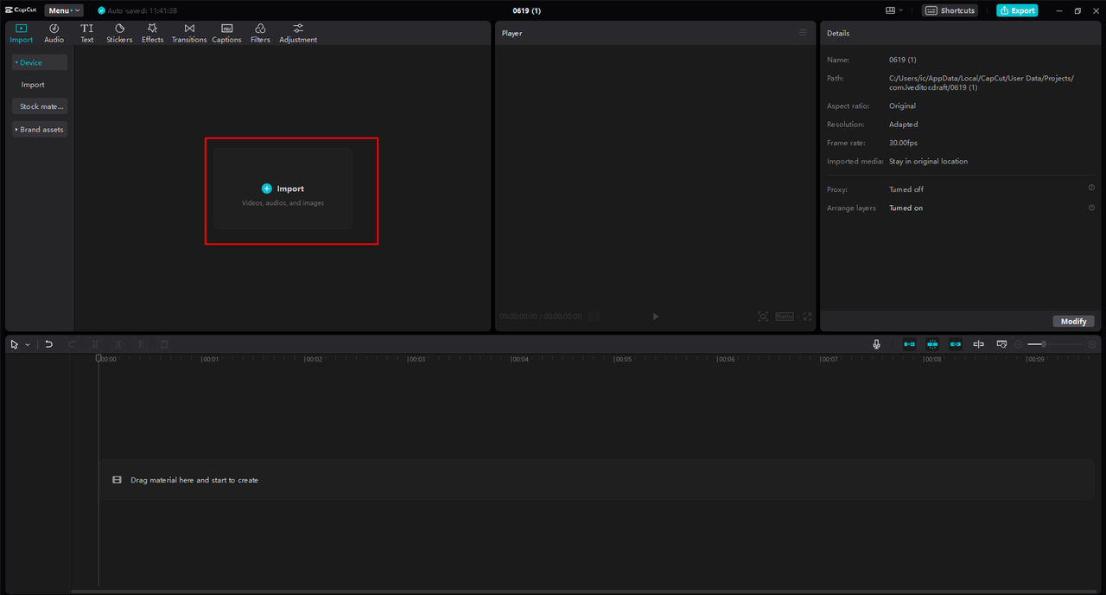Viewport: 1106px width, 595px height.
Task: Click the Delete right trim icon
Action: [142, 344]
